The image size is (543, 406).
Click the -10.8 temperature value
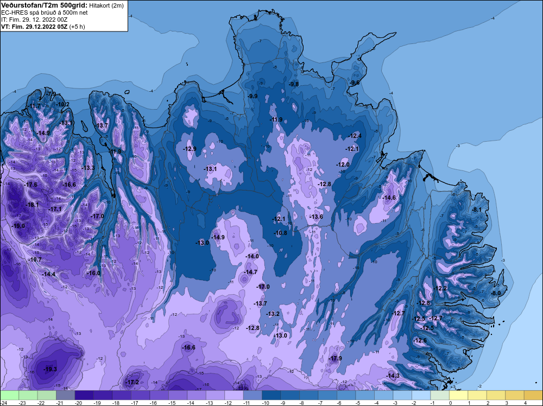tap(281, 233)
